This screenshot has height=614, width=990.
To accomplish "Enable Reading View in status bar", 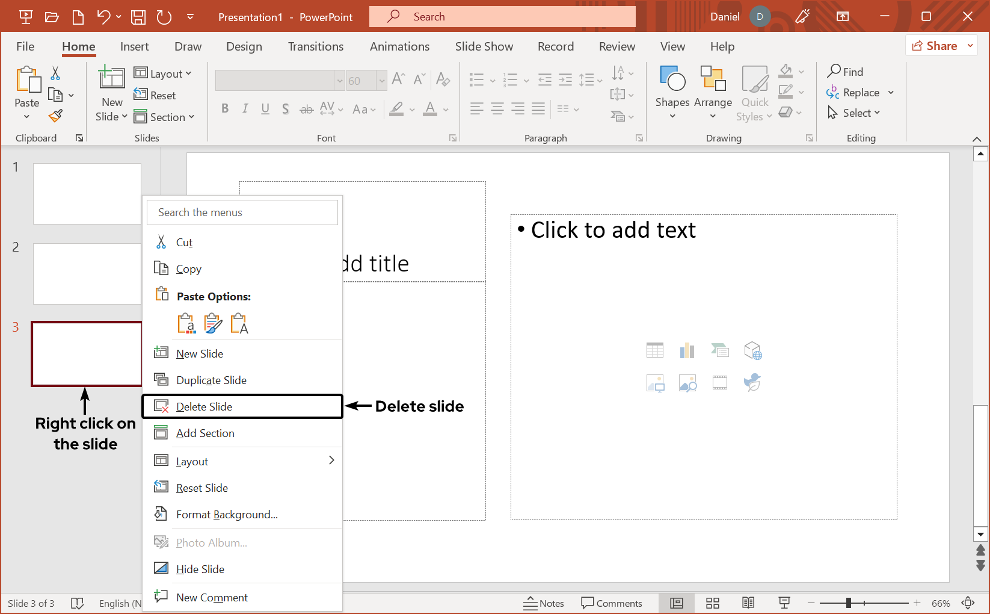I will (748, 603).
